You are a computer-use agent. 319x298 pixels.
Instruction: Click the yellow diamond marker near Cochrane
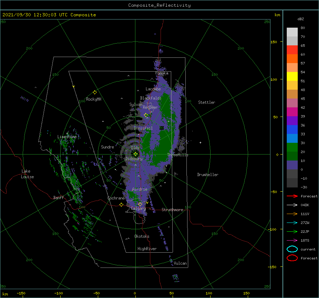tap(121, 204)
